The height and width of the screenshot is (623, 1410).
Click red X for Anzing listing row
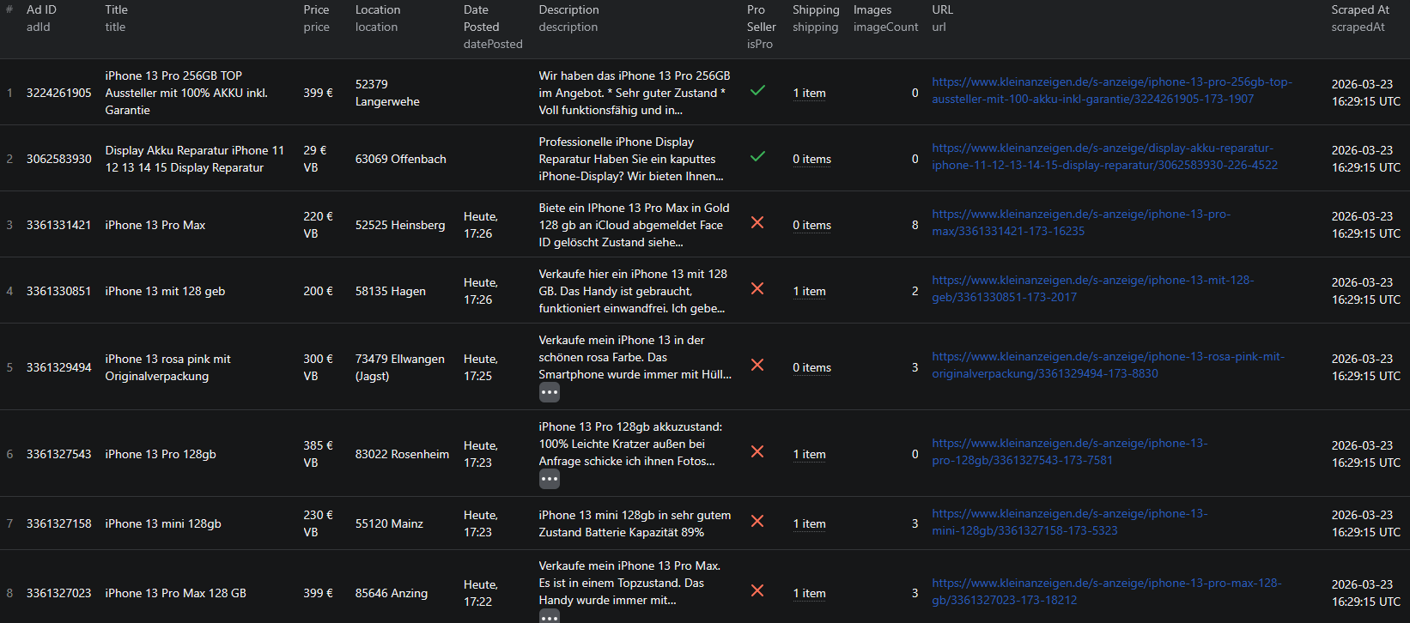(757, 591)
